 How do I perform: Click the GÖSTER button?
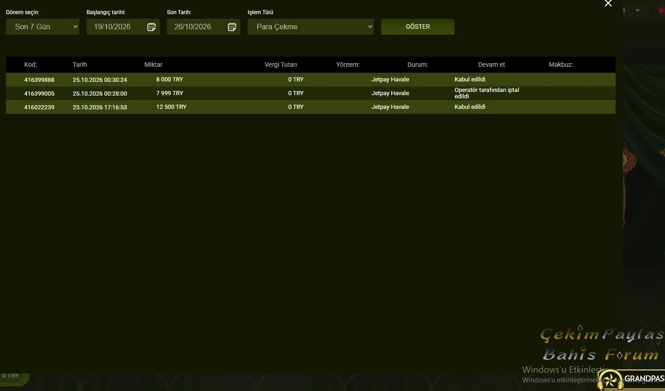point(418,27)
